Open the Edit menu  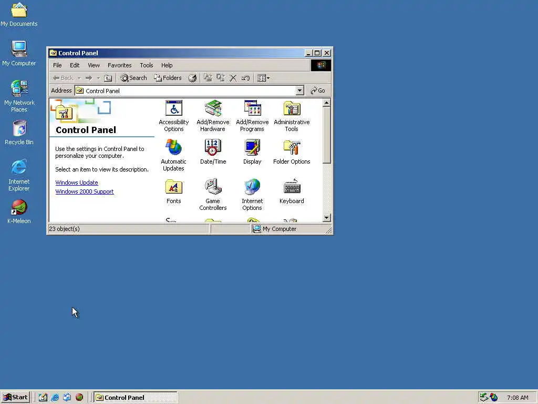pyautogui.click(x=75, y=65)
